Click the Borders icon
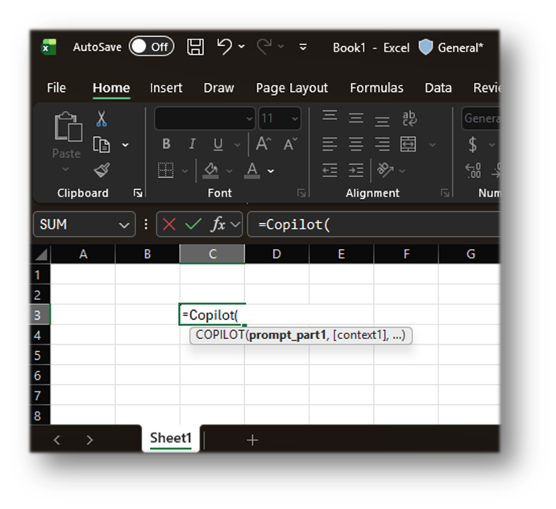 point(166,171)
